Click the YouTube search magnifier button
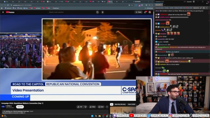Viewport: 210px width, 118px height. 97,12
